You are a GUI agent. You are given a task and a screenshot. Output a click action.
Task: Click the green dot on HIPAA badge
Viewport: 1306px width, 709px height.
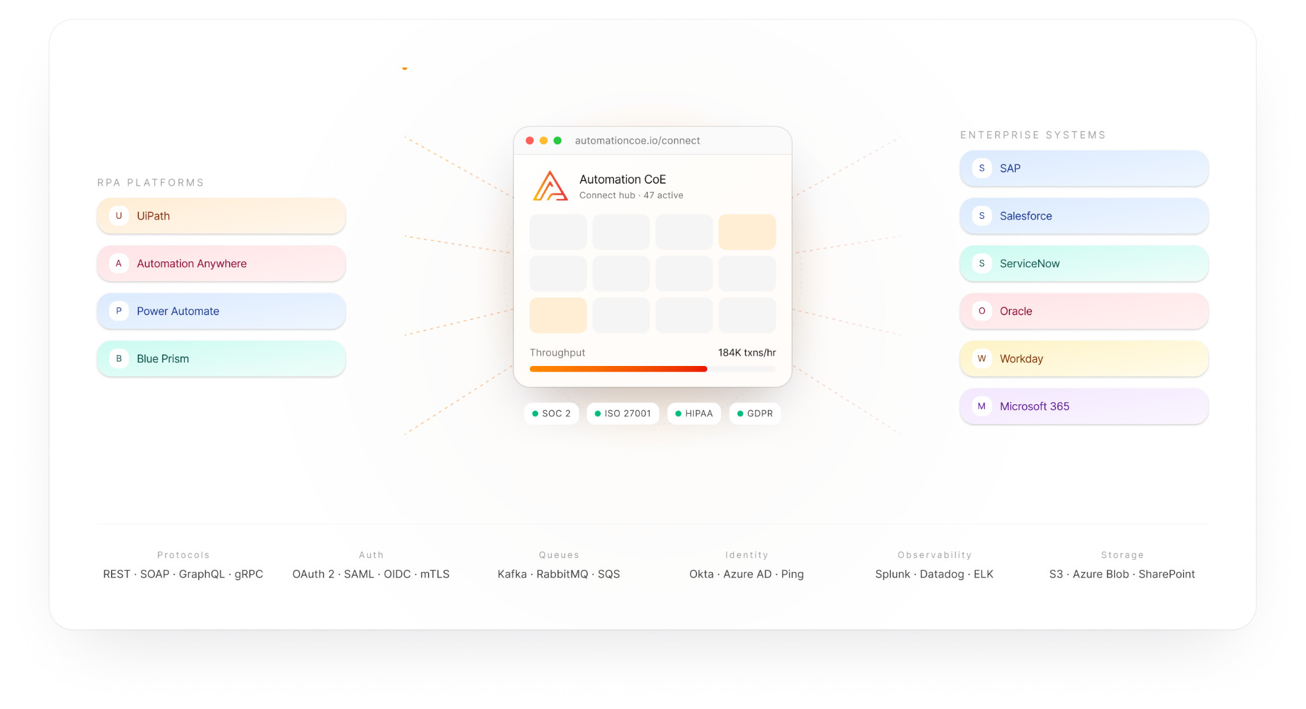(678, 413)
